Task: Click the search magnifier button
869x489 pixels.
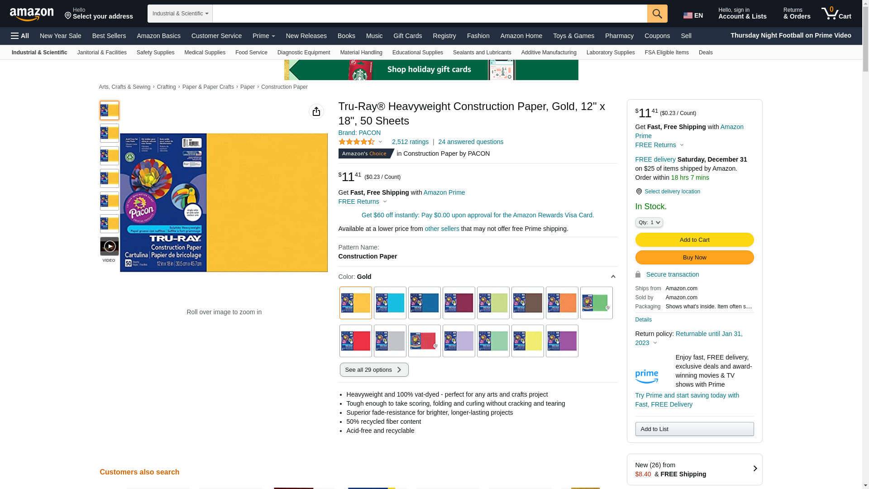Action: 657,14
